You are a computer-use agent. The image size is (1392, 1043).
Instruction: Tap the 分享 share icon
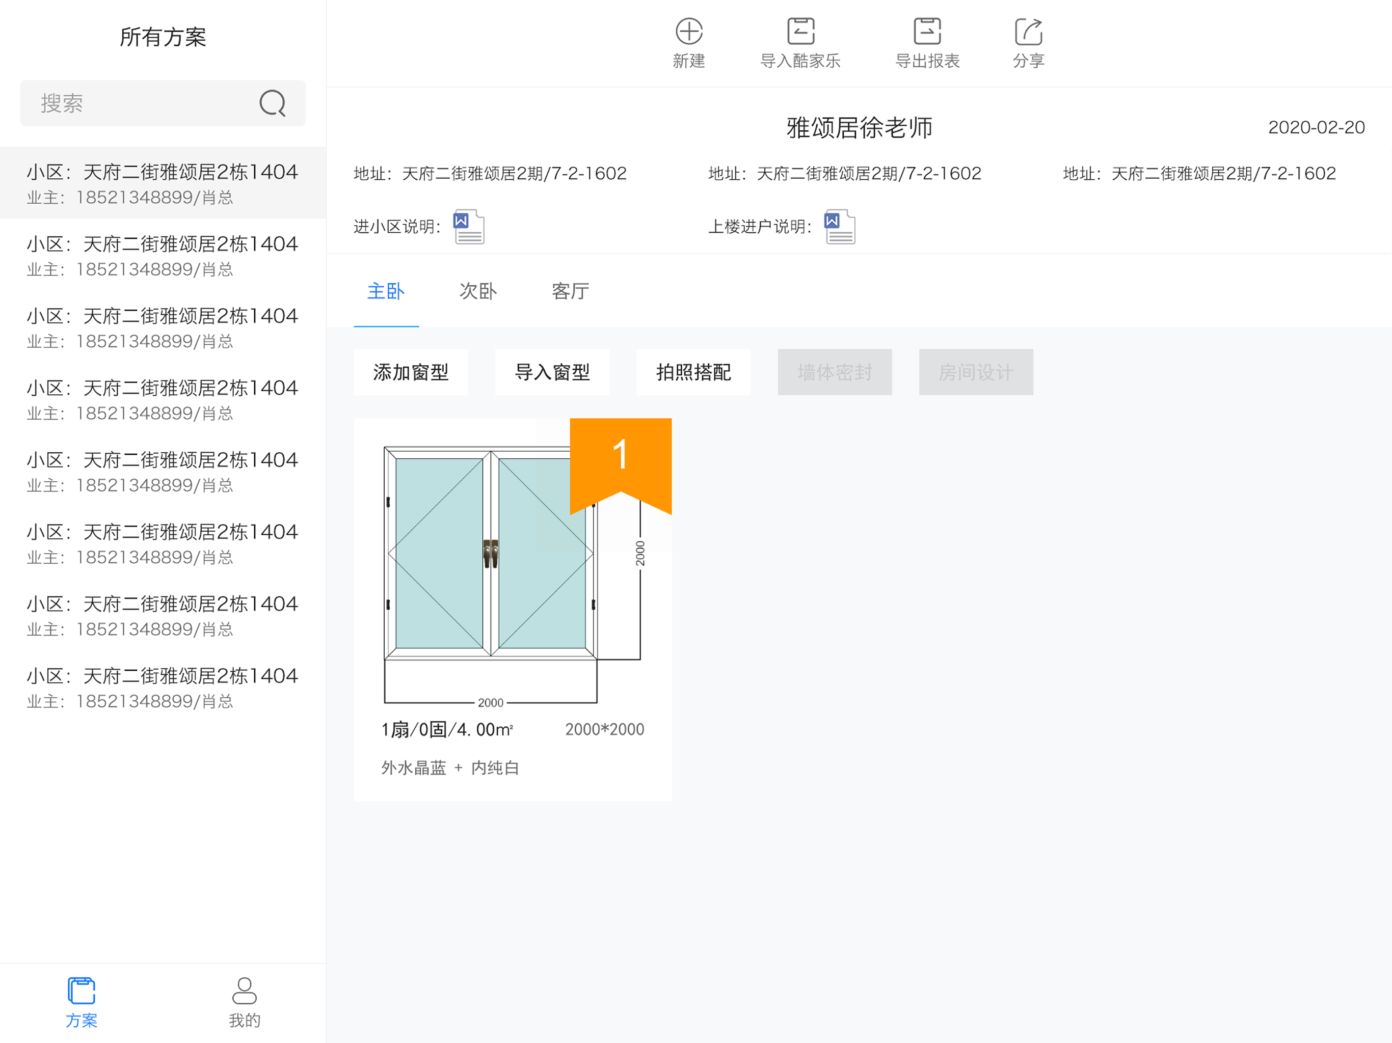[x=1028, y=32]
